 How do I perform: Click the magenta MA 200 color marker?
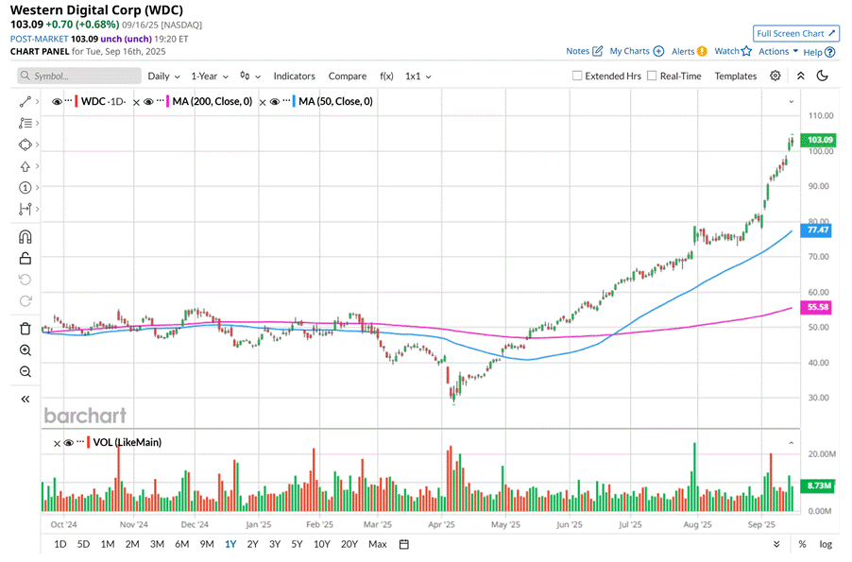(x=168, y=102)
